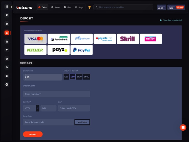Screen dimensions: 189x142
Task: Open the trophy icon in the sidebar
Action: coord(7,50)
